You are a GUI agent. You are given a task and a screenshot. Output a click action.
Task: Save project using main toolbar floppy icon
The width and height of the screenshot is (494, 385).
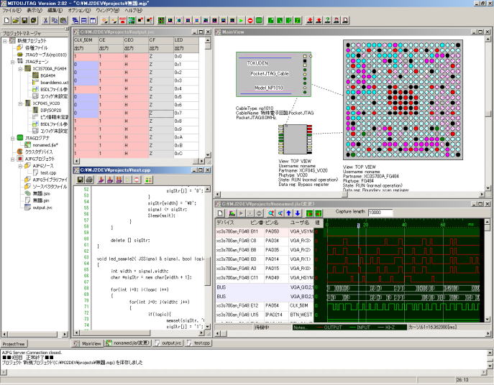point(24,20)
